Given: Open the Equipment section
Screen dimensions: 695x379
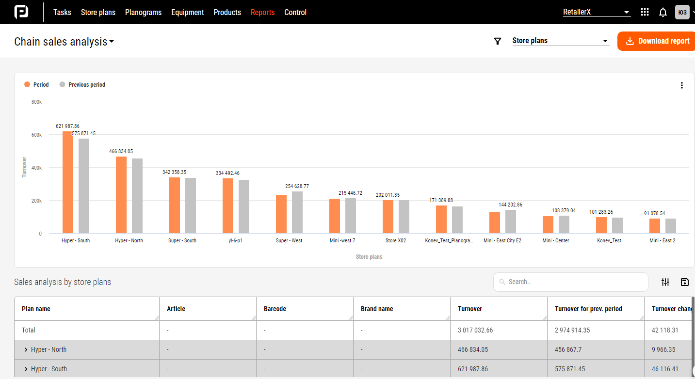Looking at the screenshot, I should [x=188, y=12].
